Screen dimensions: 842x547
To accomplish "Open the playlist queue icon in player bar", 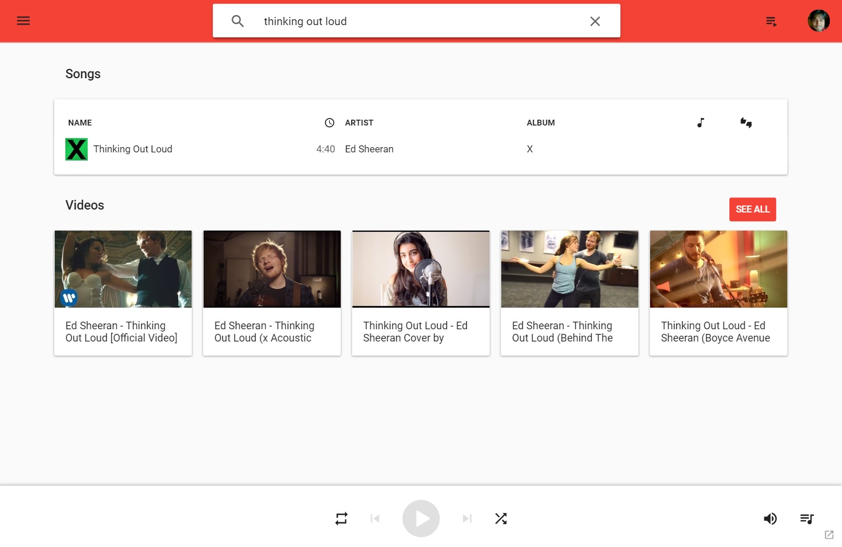I will tap(807, 518).
